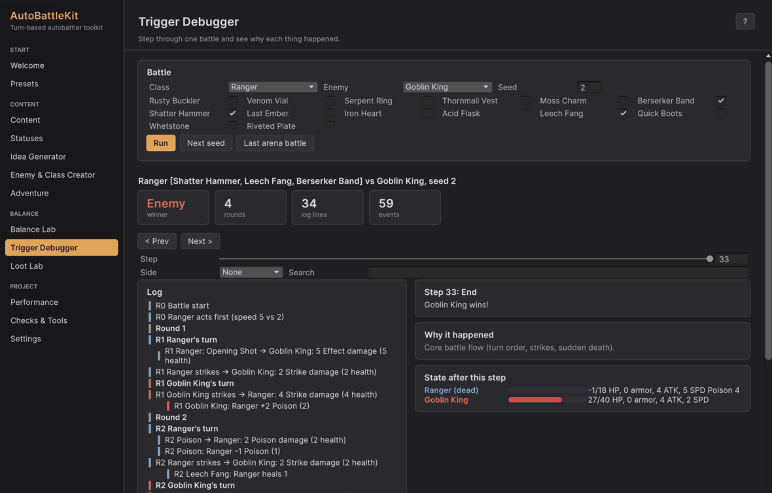Toggle the Thornmail Vest checkbox
The image size is (772, 493).
click(x=526, y=101)
